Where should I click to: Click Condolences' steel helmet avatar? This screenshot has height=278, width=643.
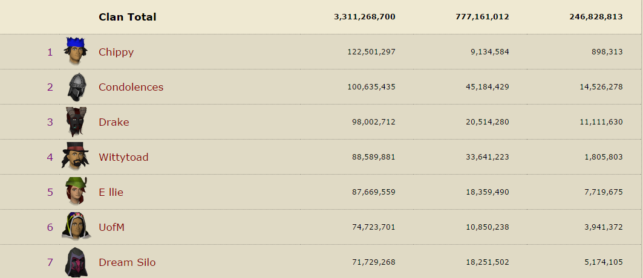pos(77,87)
